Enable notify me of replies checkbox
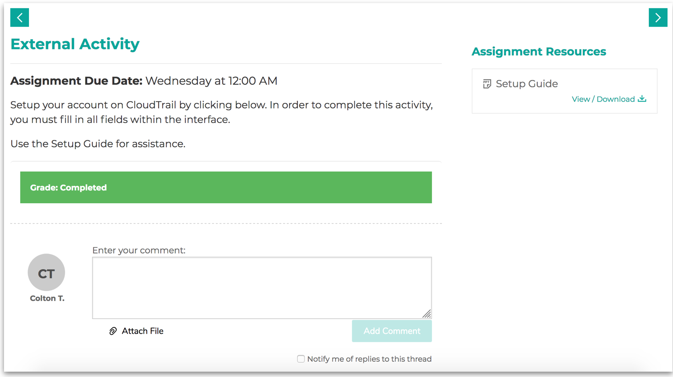This screenshot has height=377, width=673. pos(301,359)
